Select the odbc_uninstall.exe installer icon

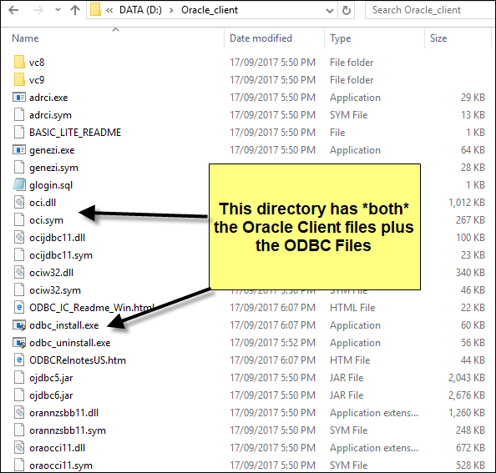(x=19, y=343)
